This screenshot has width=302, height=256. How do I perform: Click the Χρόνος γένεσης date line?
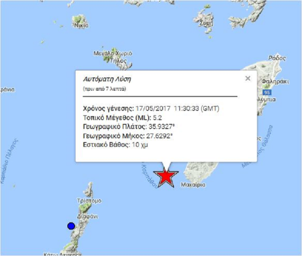point(151,109)
